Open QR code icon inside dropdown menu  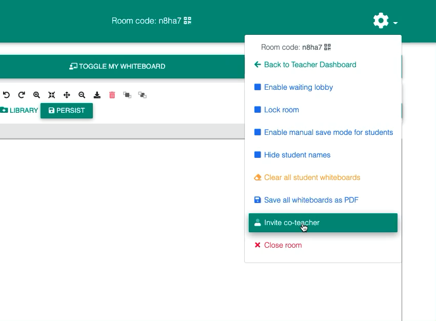click(328, 47)
